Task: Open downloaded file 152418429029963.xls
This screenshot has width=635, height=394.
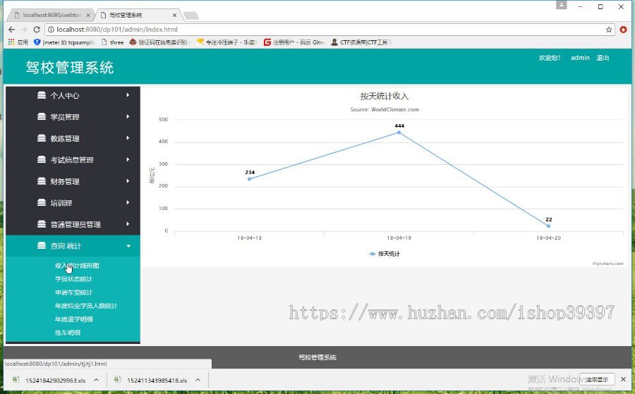Action: pyautogui.click(x=55, y=380)
